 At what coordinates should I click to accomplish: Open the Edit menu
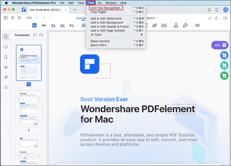click(x=71, y=3)
